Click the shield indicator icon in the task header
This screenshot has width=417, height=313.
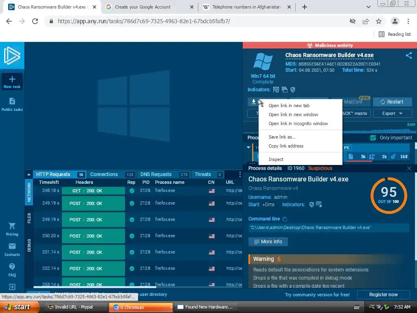293,90
